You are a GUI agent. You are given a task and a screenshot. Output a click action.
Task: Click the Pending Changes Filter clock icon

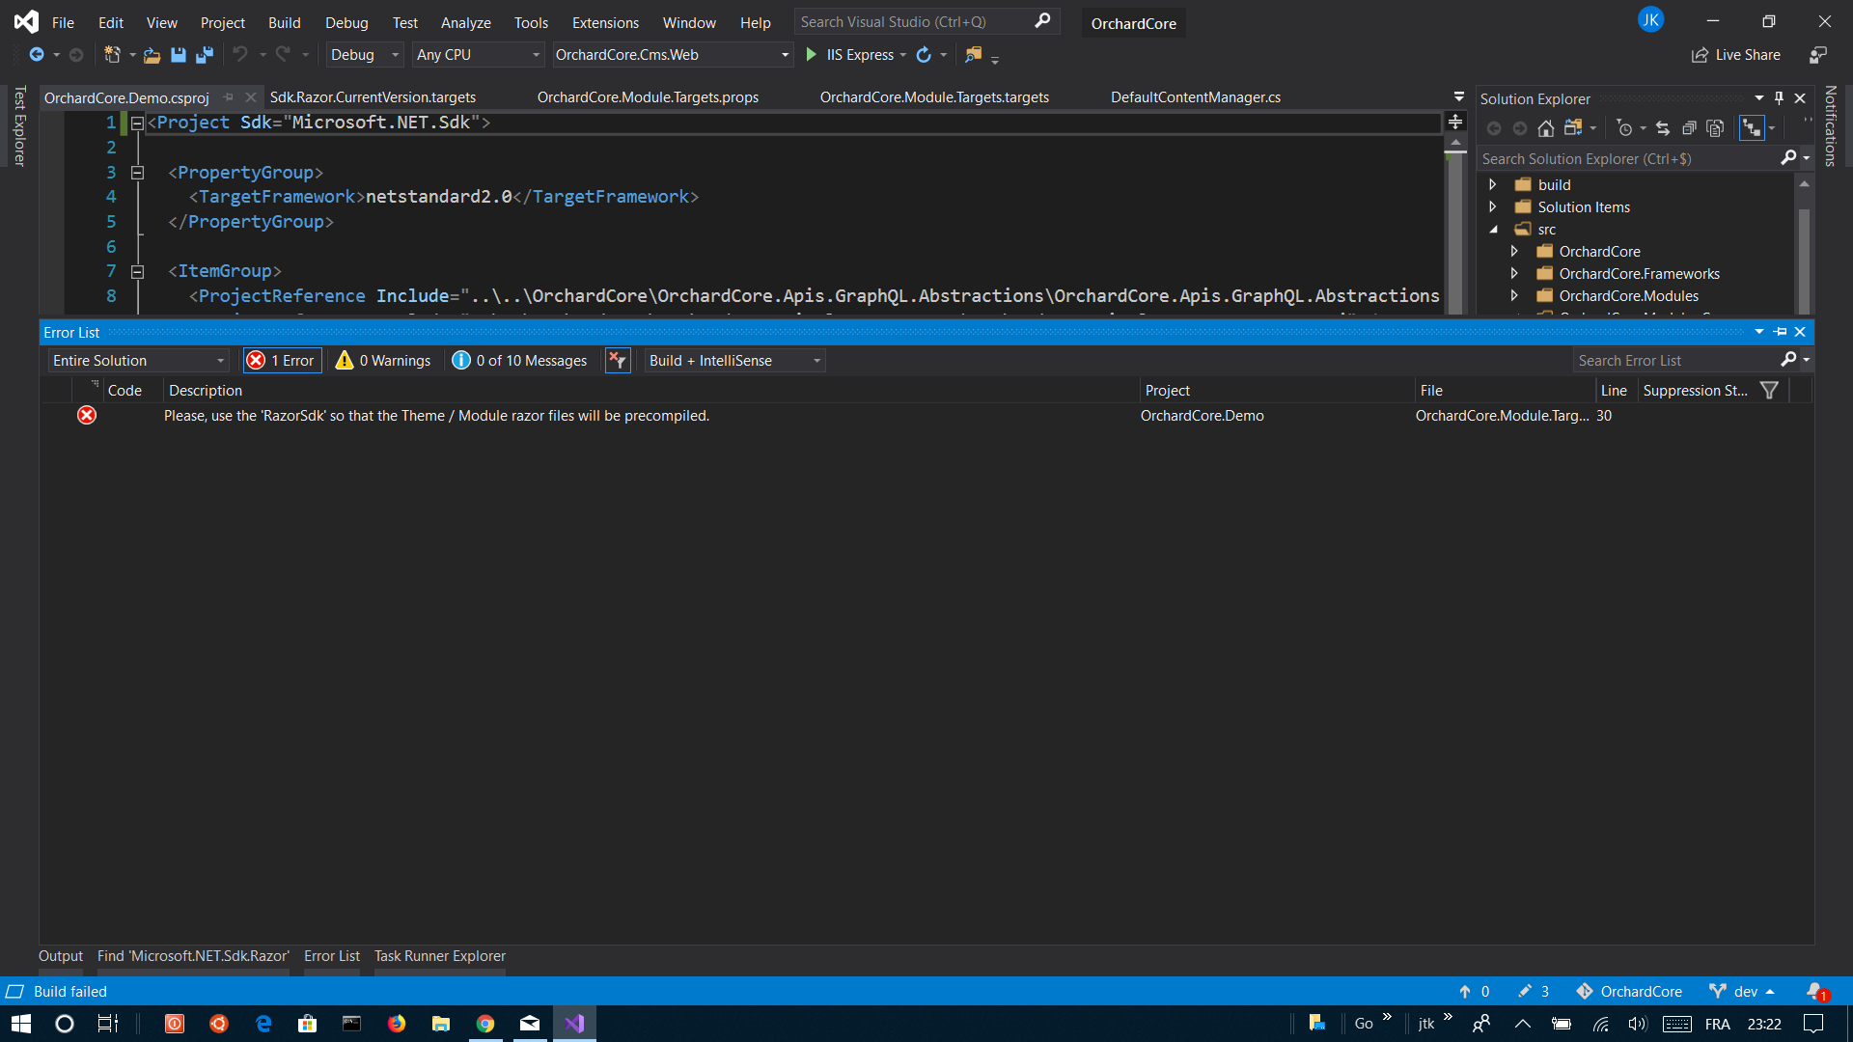[x=1625, y=128]
